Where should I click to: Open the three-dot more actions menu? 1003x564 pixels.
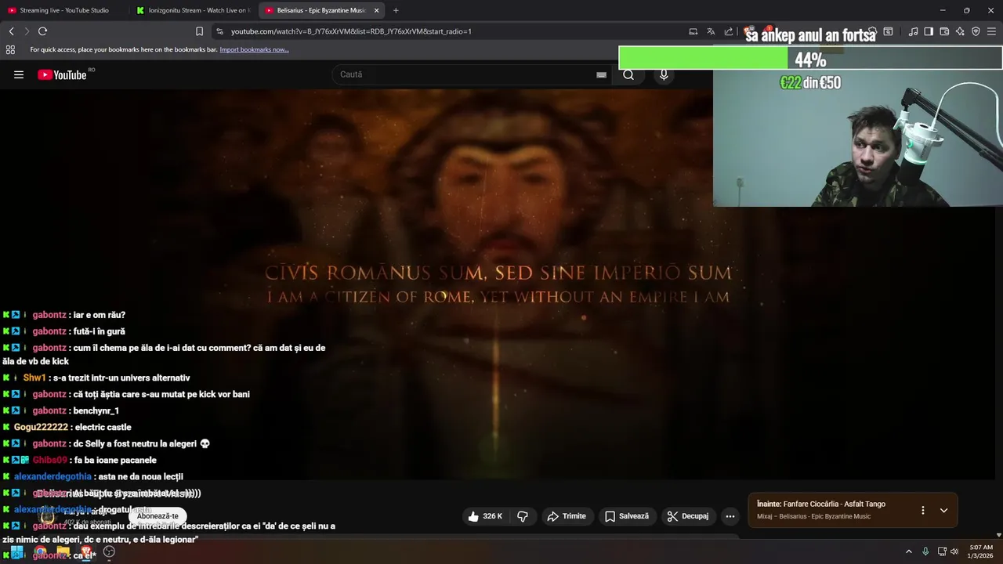coord(730,516)
